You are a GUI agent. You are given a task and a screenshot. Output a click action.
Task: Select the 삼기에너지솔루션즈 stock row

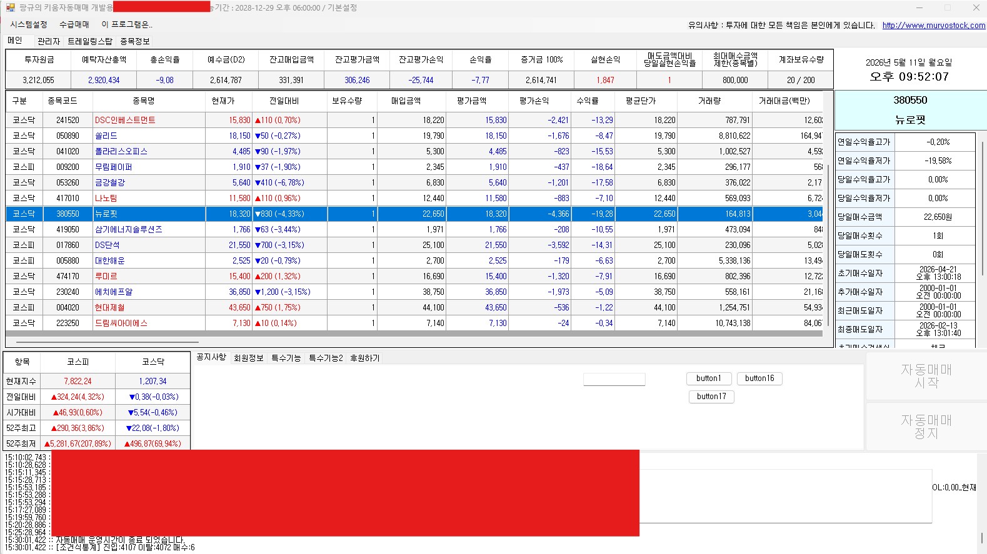[x=414, y=229]
